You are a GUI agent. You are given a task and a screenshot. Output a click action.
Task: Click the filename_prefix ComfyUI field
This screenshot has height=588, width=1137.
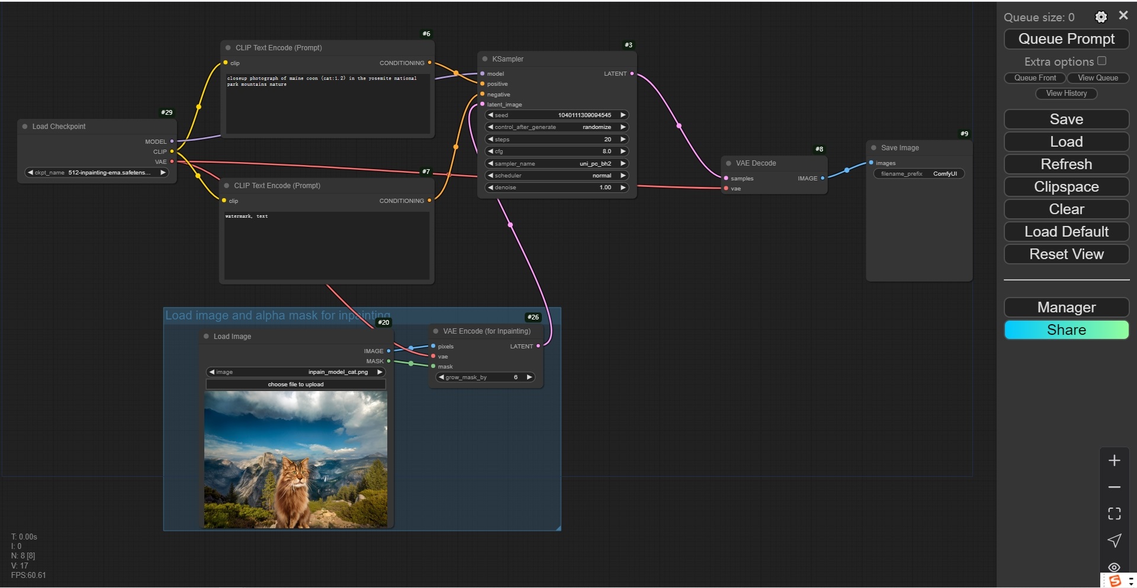coord(919,174)
